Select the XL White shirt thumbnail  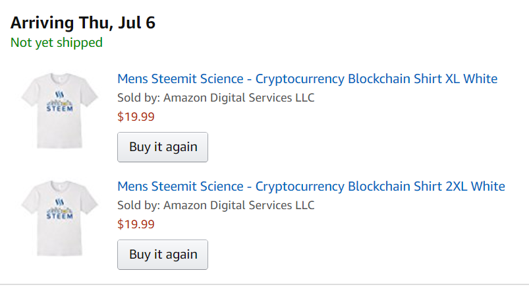pyautogui.click(x=61, y=110)
